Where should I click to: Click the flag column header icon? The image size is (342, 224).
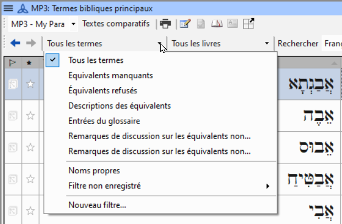point(12,63)
